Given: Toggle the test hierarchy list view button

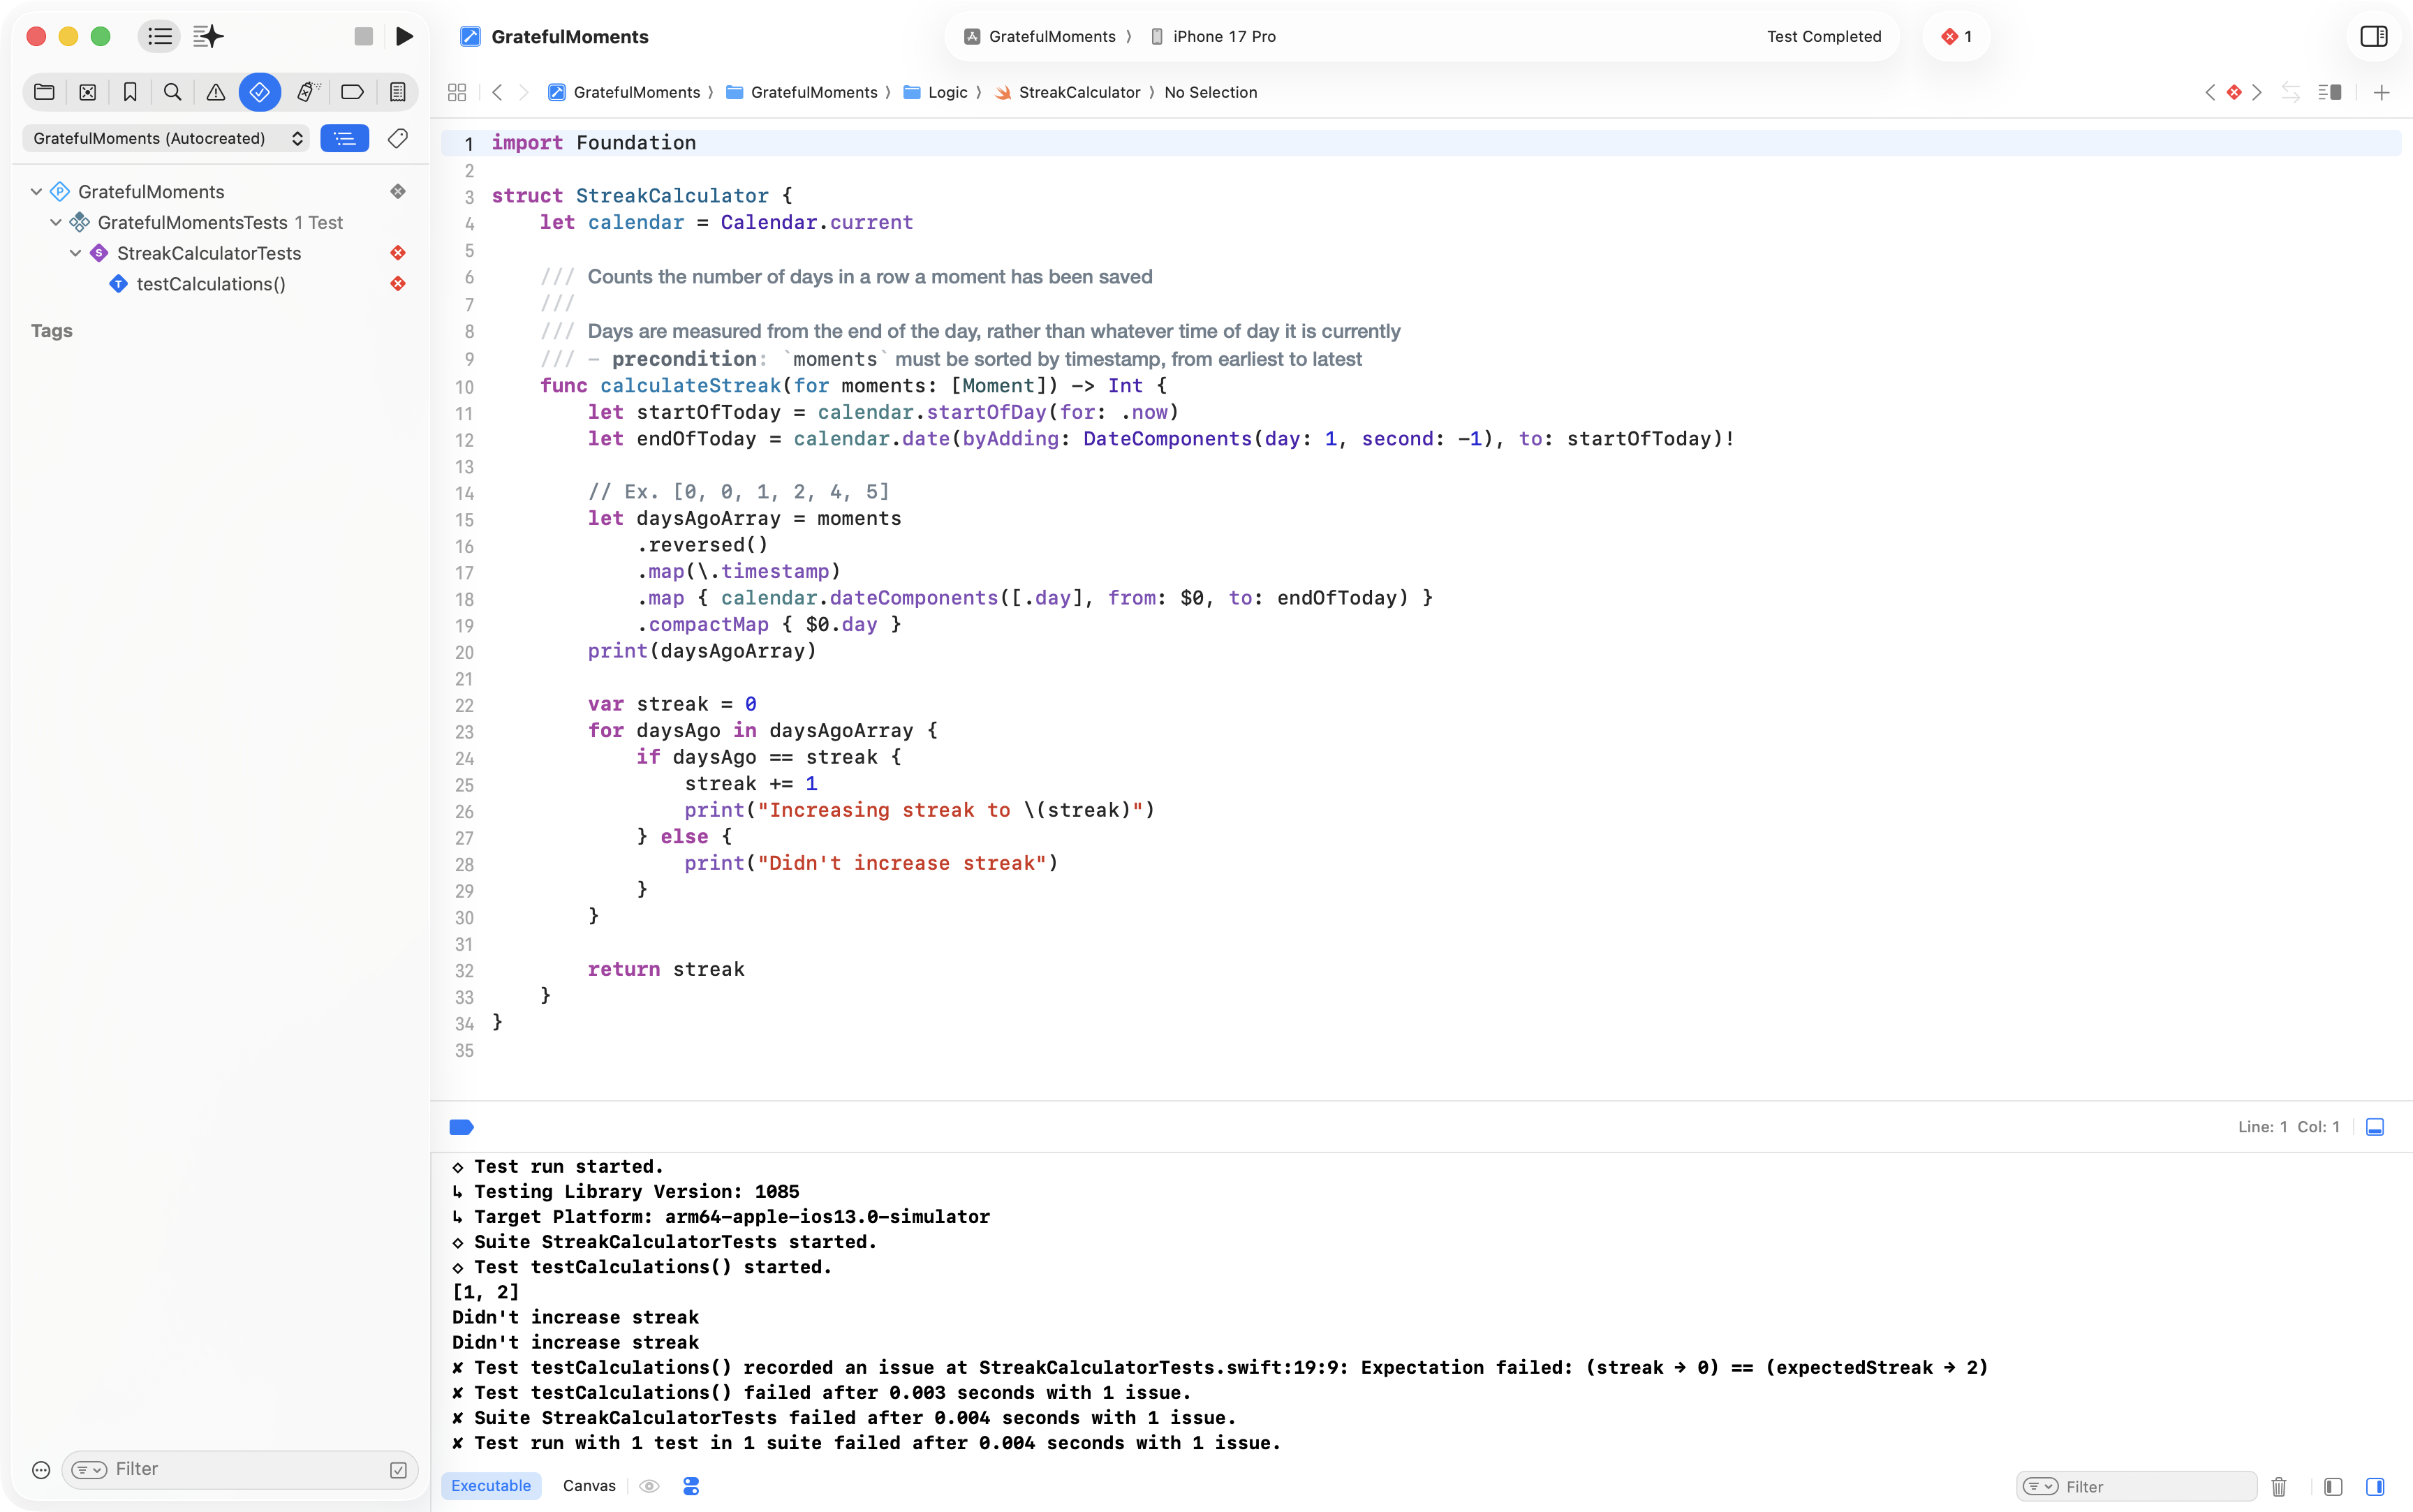Looking at the screenshot, I should [345, 138].
